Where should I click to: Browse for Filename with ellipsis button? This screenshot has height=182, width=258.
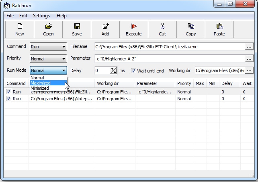(249, 47)
